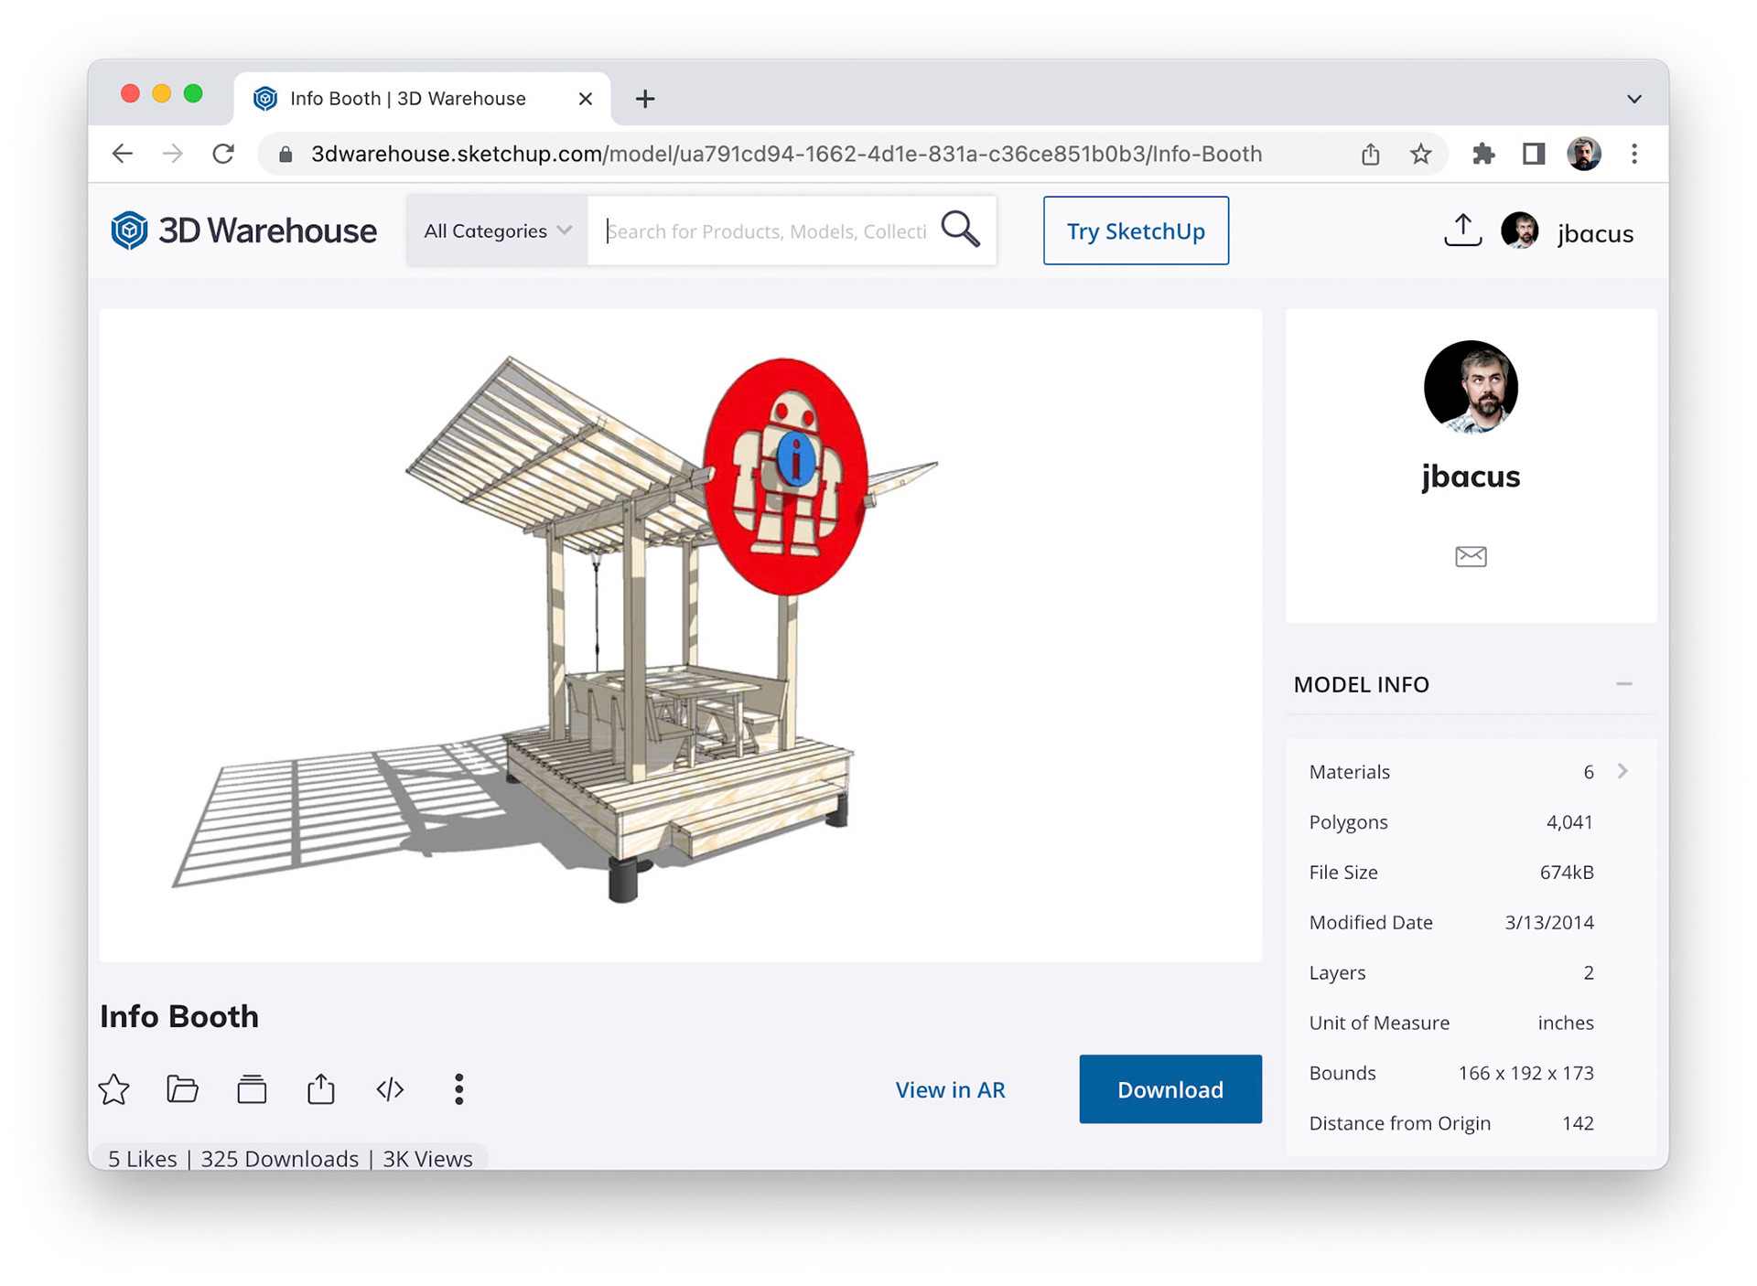Screen dimensions: 1757x1286
Task: Click the View in AR link
Action: click(950, 1089)
